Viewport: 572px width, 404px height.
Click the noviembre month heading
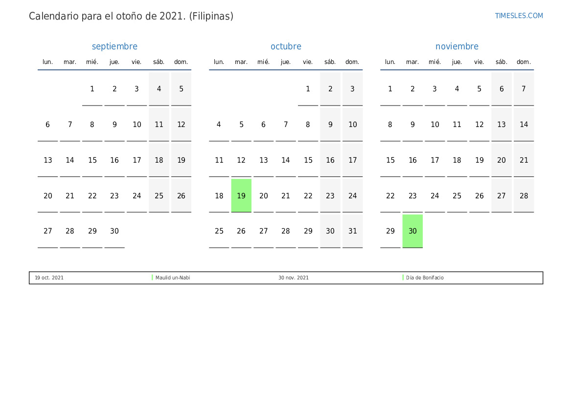tap(457, 46)
